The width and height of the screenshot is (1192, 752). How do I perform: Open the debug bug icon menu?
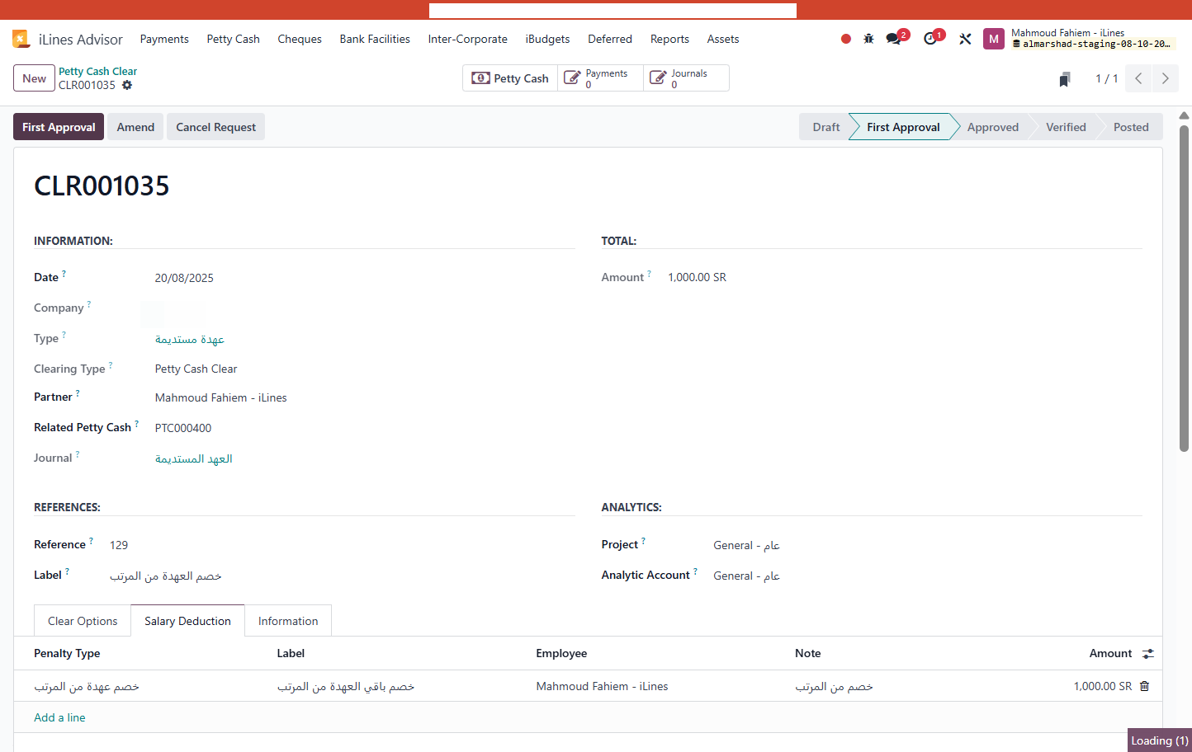click(868, 39)
